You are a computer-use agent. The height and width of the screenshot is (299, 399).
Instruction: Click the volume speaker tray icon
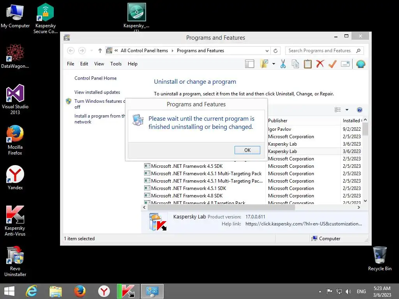coord(348,291)
